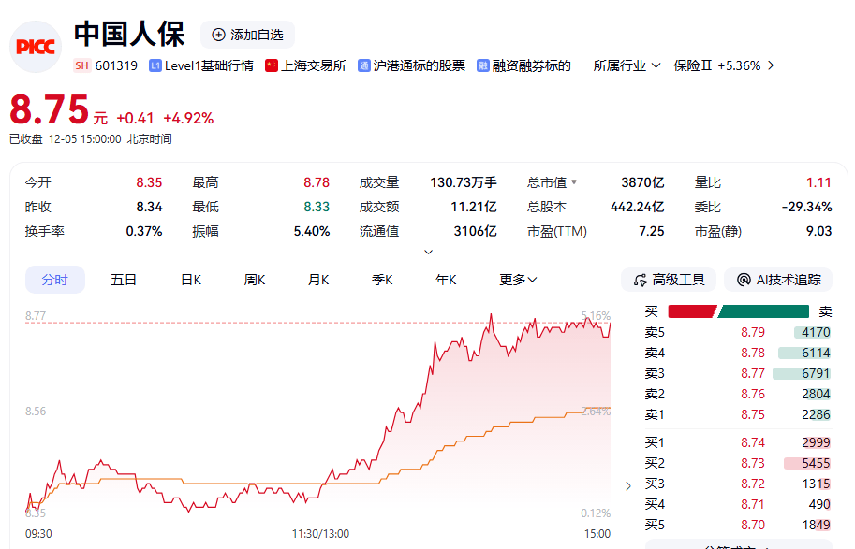This screenshot has width=855, height=549.
Task: Open the 所属行业 dropdown
Action: [627, 65]
